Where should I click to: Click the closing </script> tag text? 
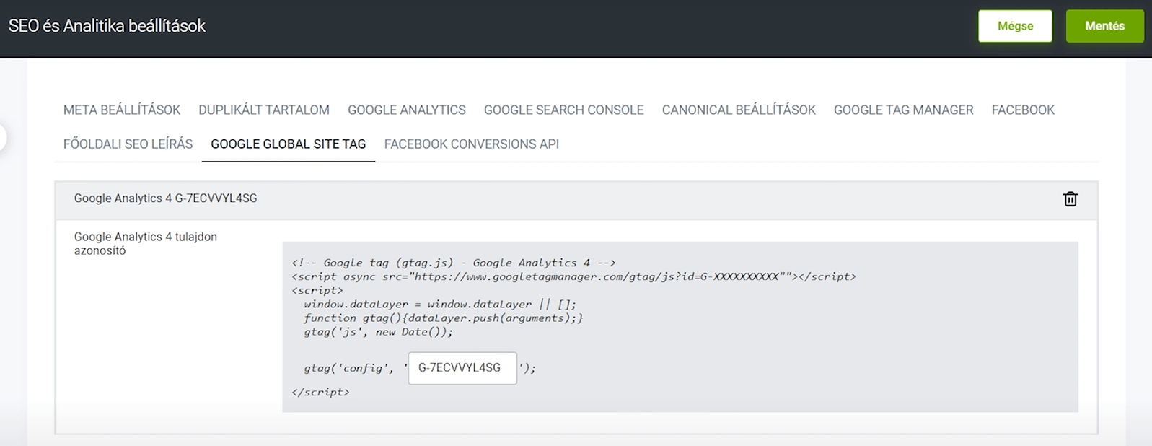click(x=320, y=392)
